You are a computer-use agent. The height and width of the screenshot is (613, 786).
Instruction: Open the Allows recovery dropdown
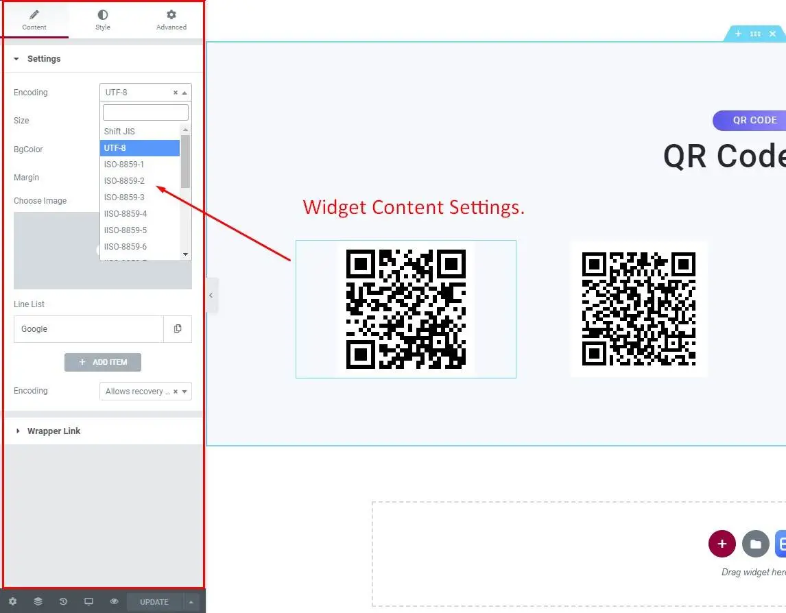pos(145,392)
